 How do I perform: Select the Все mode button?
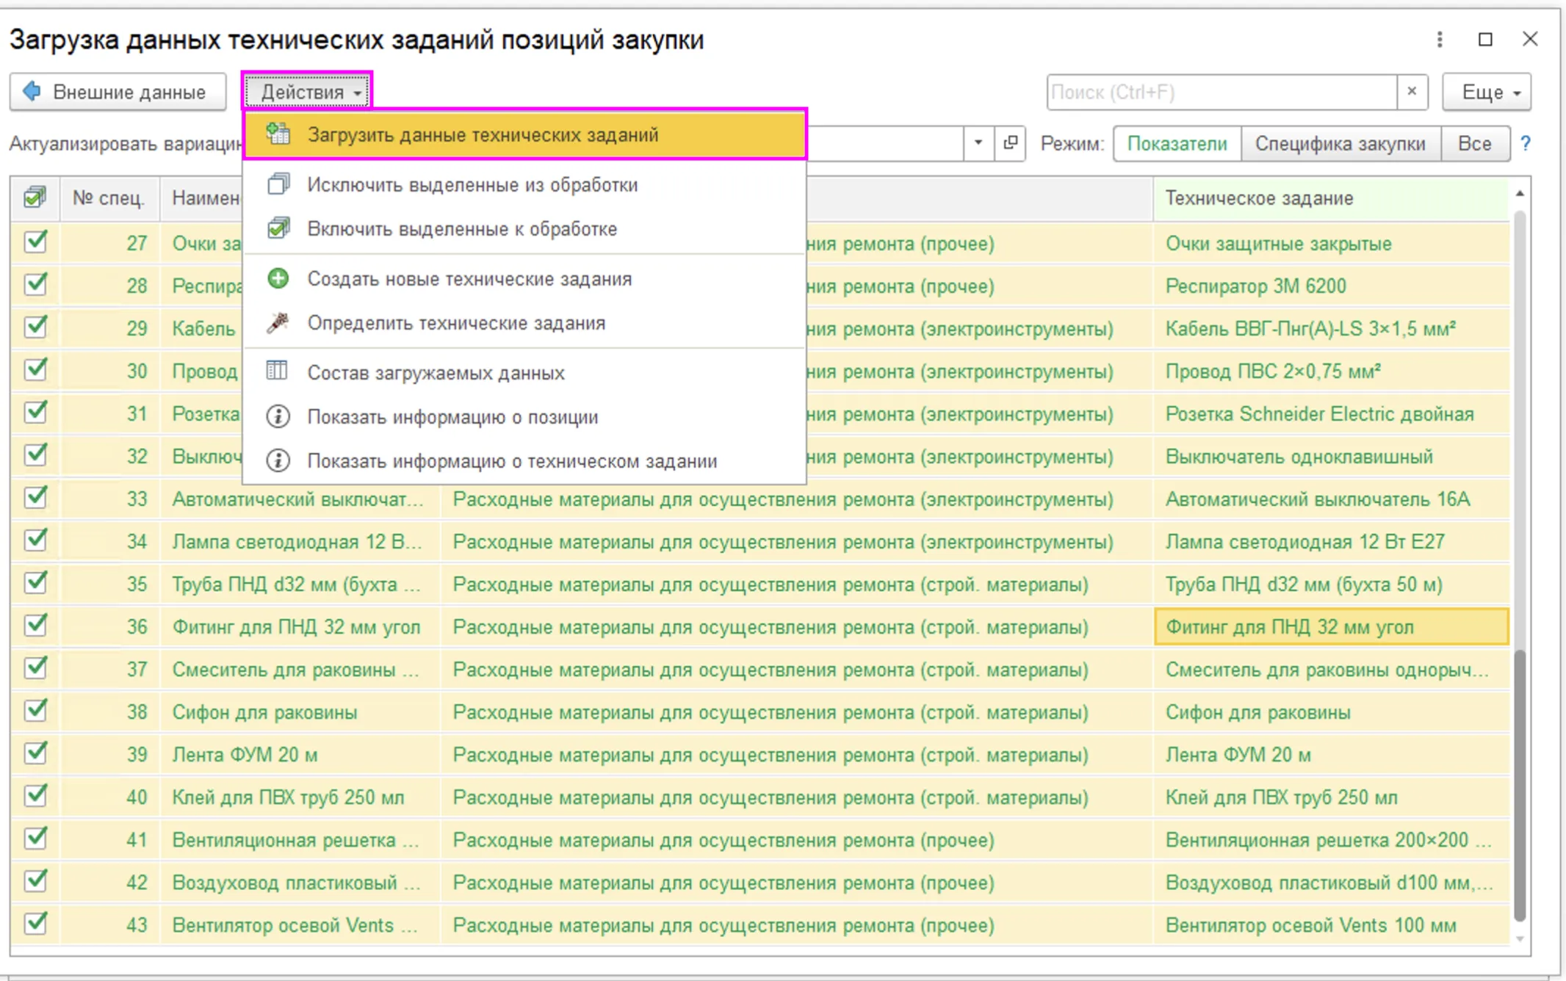pos(1474,143)
